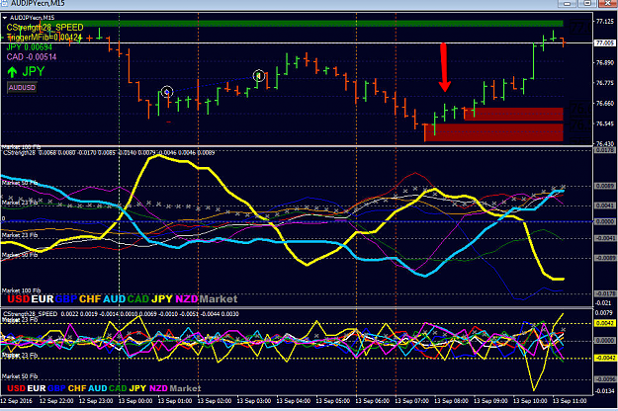The height and width of the screenshot is (411, 618).
Task: Click time axis label 12 Sep 2016
Action: pyautogui.click(x=17, y=401)
